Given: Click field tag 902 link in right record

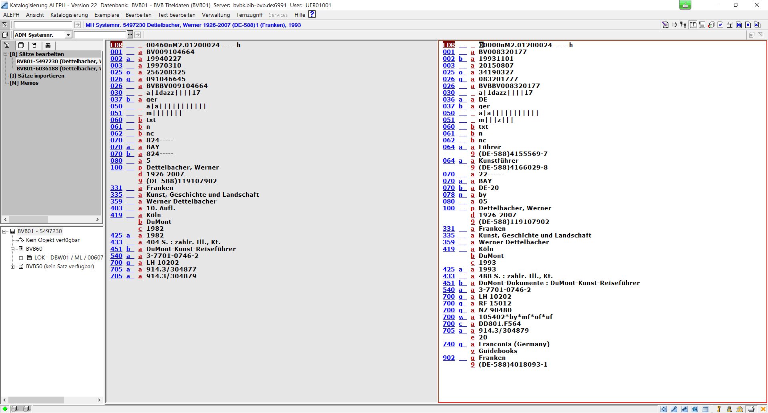Looking at the screenshot, I should coord(448,358).
